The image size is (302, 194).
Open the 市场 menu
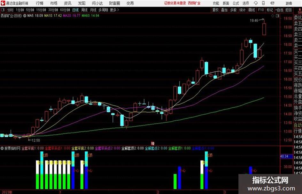click(x=54, y=3)
